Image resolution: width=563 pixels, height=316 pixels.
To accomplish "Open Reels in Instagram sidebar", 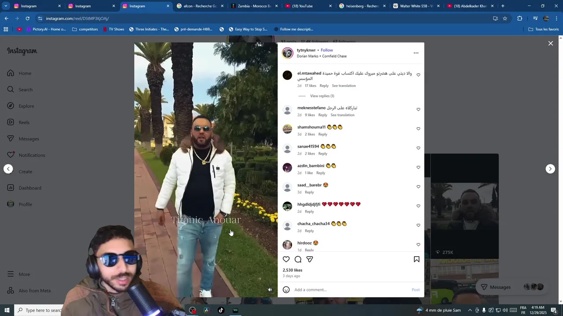I will (18, 122).
